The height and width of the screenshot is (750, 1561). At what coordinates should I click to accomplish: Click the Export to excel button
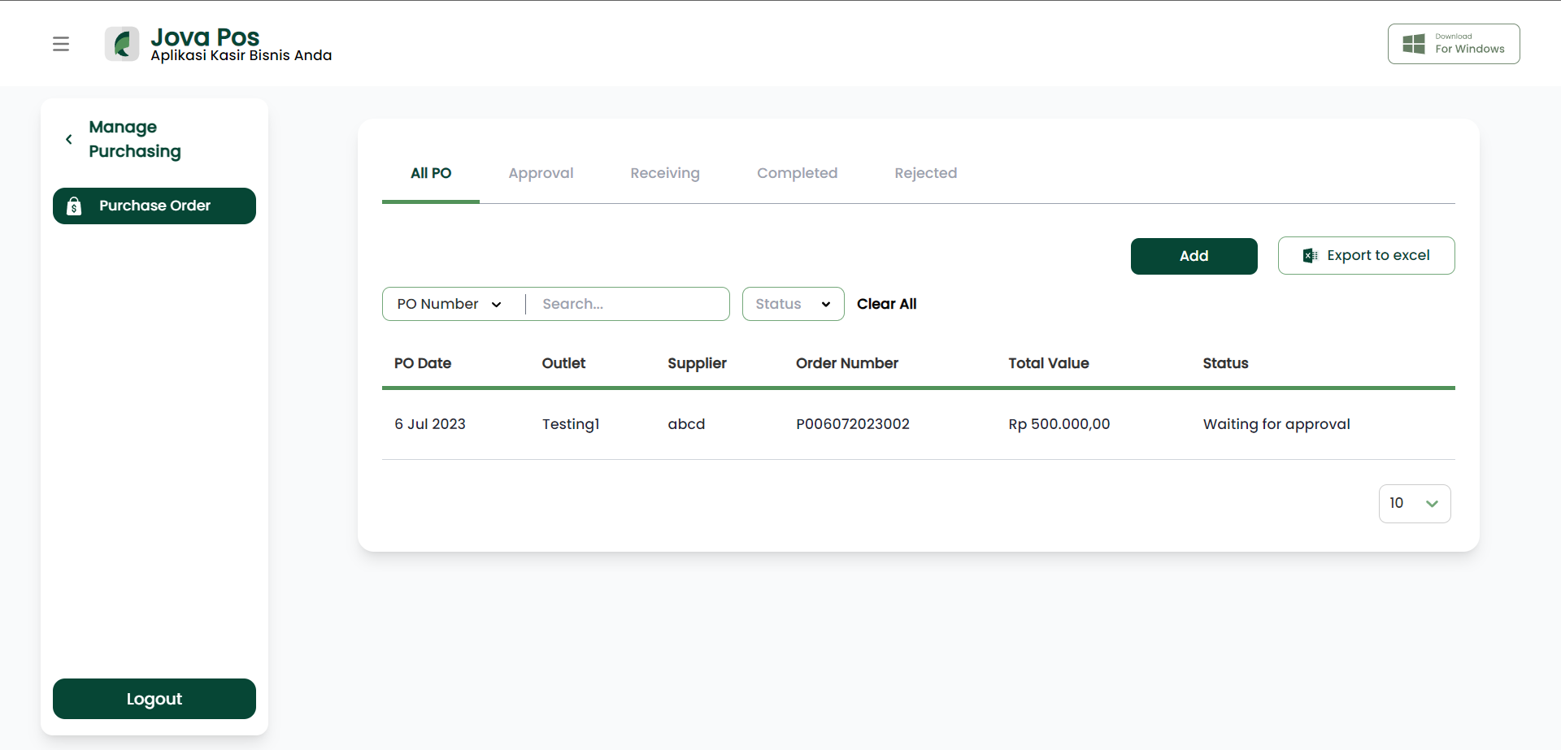[1366, 256]
